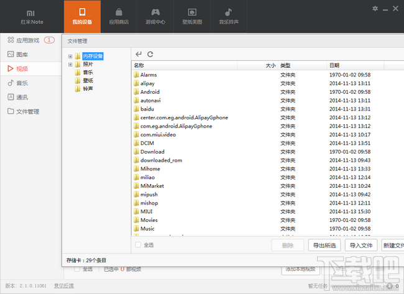This screenshot has width=404, height=294.
Task: Click the 删除 button
Action: point(288,245)
